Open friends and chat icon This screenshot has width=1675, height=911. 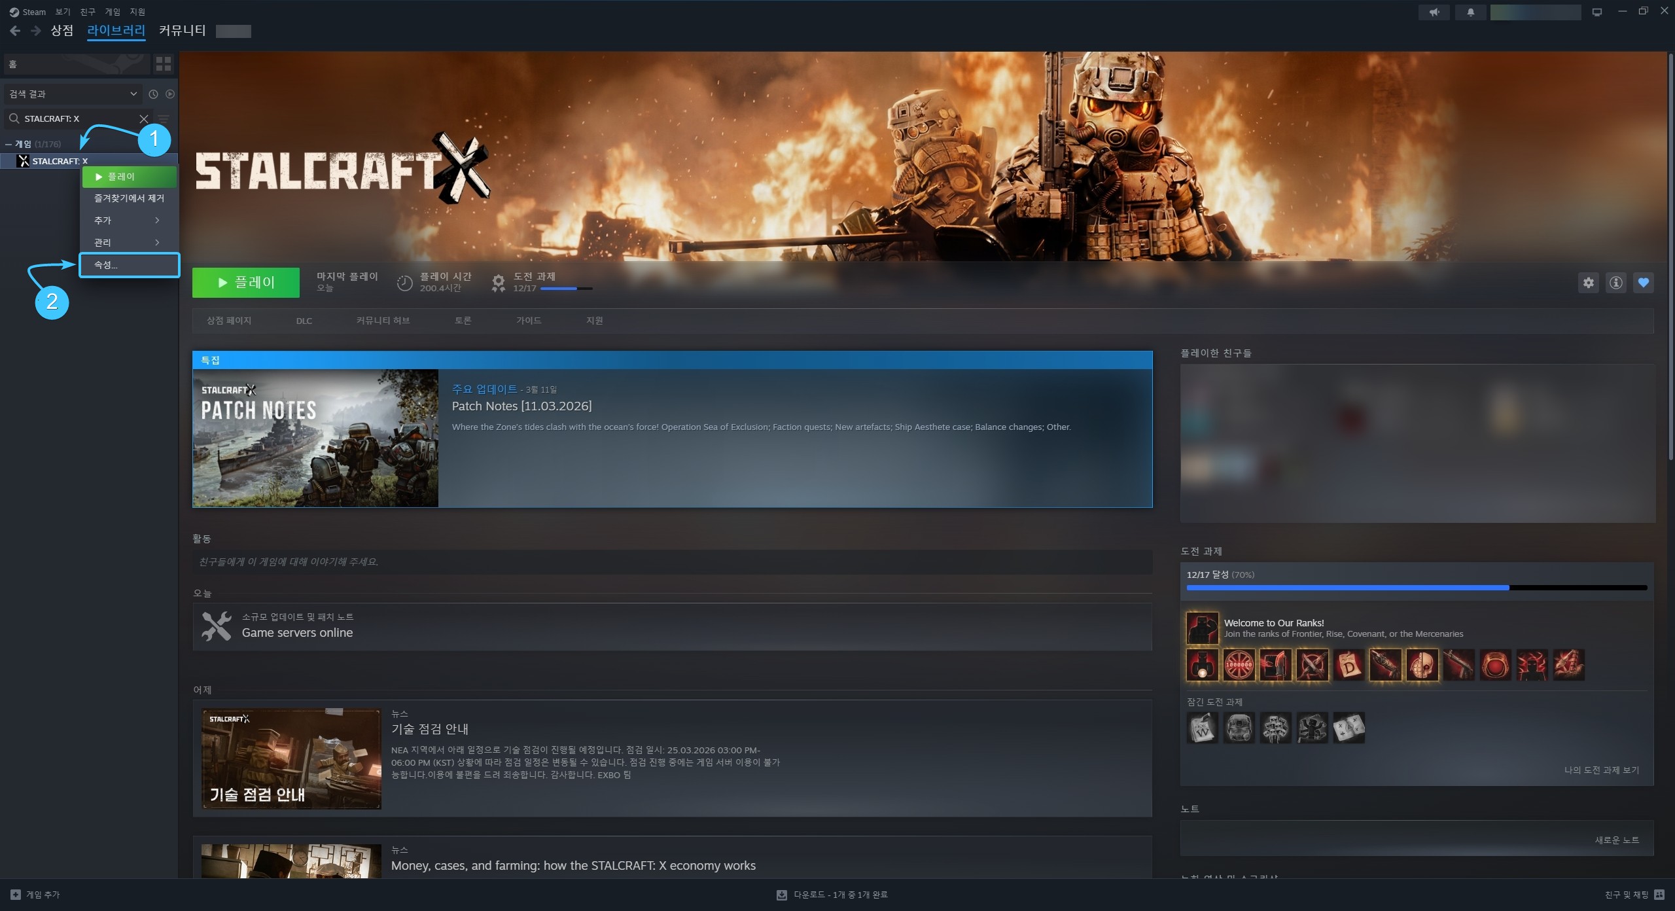1659,895
